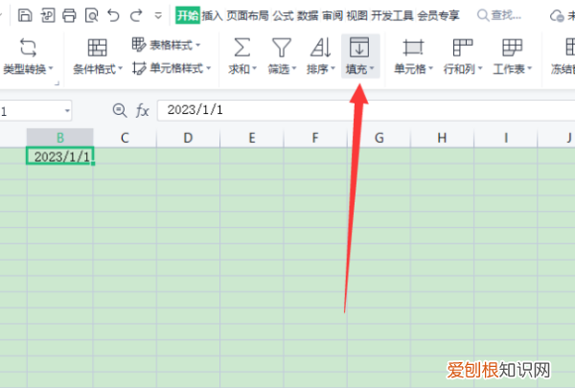
Task: Click cell containing 2023/1/1
Action: (59, 155)
